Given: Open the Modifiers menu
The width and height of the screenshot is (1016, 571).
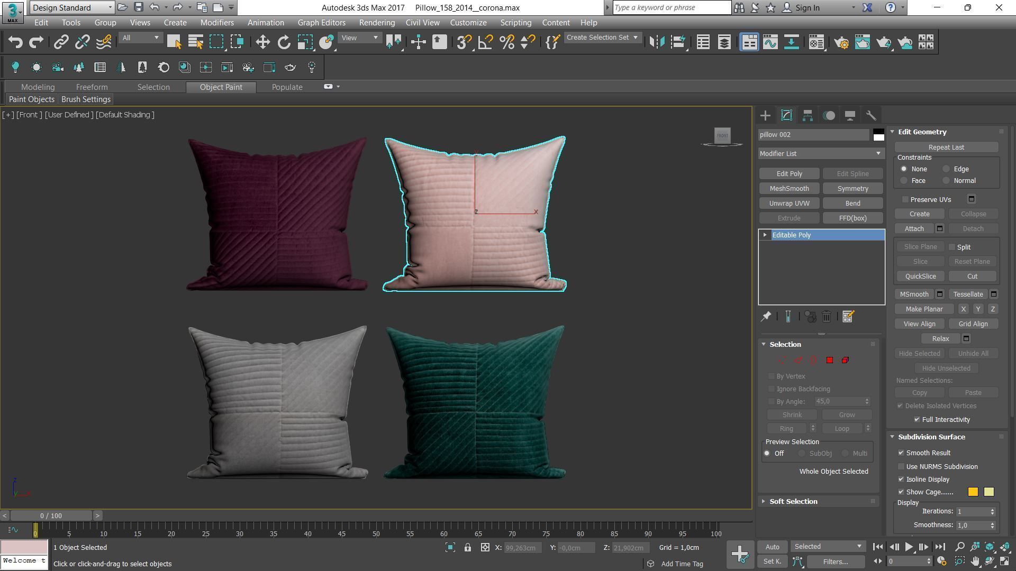Looking at the screenshot, I should [x=217, y=23].
